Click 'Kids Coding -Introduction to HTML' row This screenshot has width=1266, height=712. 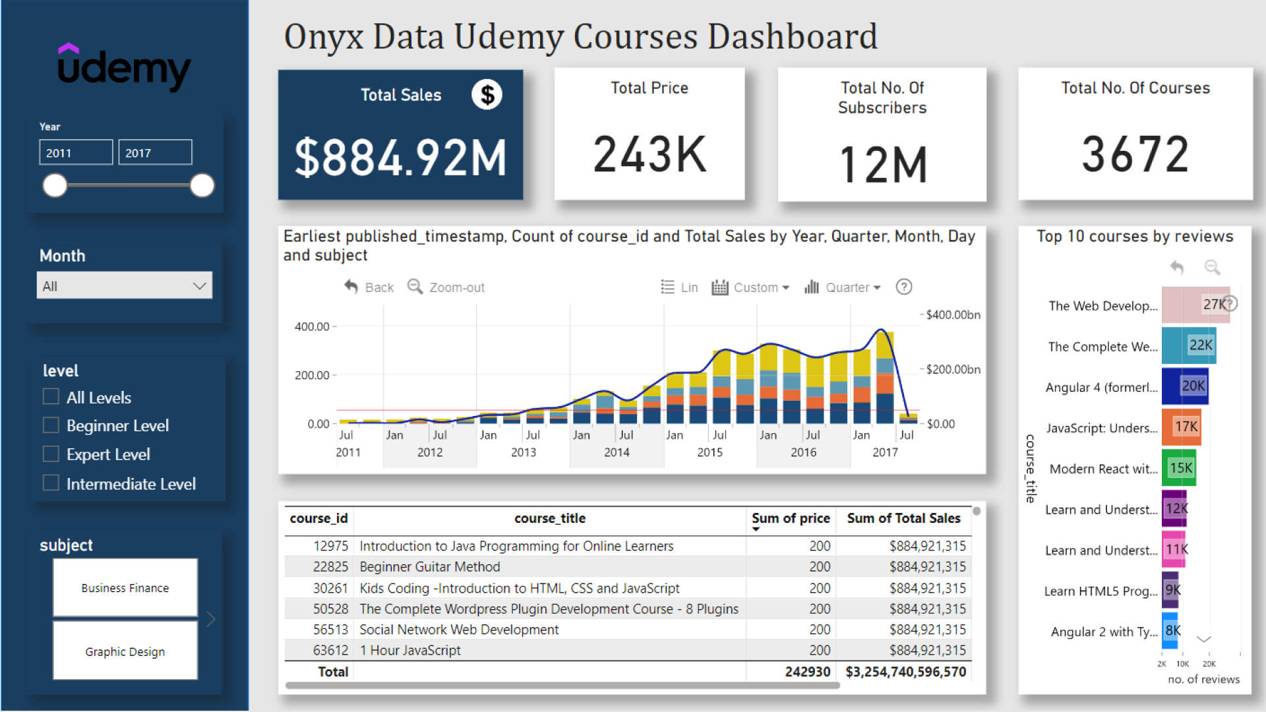coord(628,588)
